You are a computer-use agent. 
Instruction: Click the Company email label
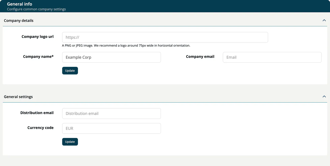tap(200, 56)
